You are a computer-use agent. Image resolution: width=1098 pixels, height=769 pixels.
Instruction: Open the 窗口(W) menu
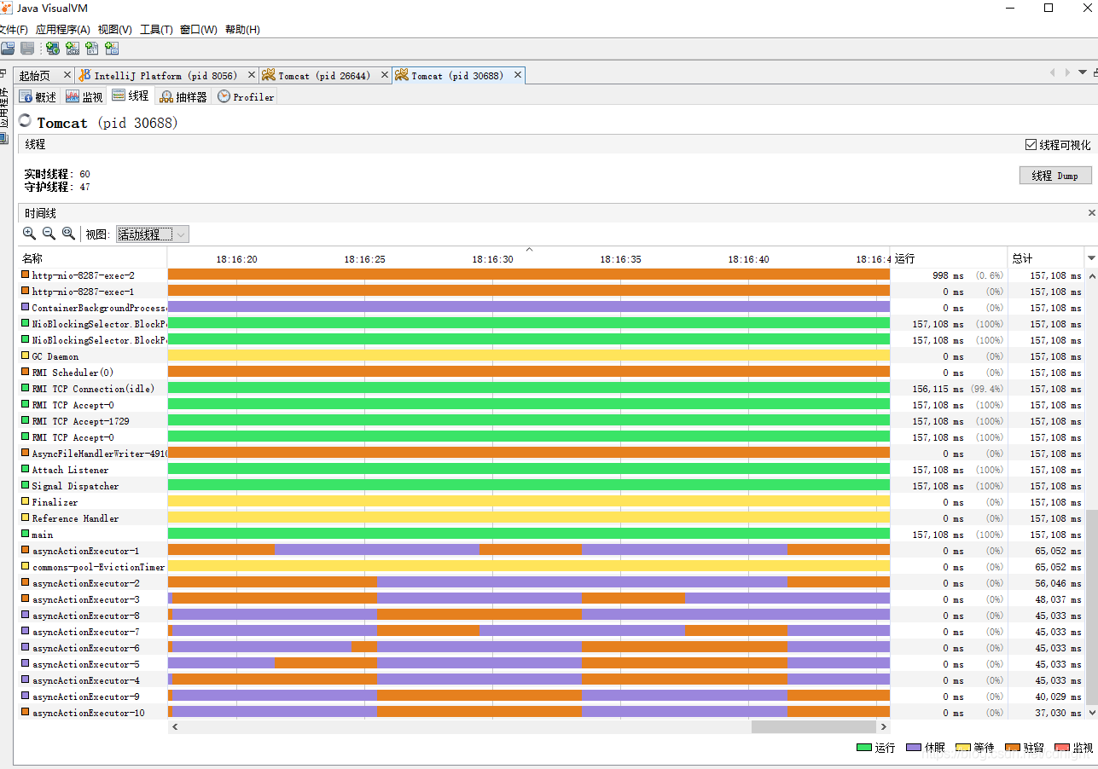[x=199, y=29]
